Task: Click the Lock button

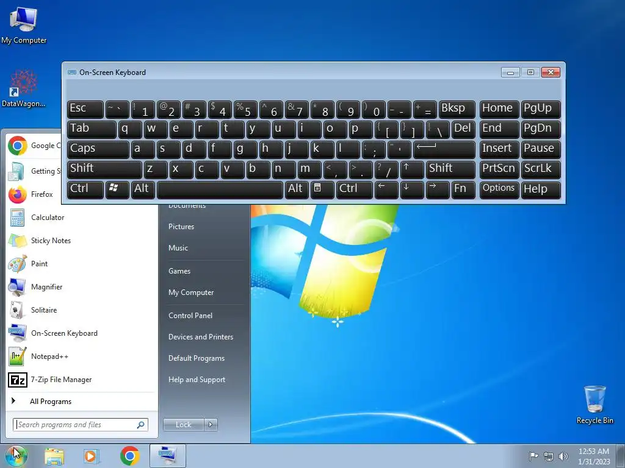Action: (184, 425)
